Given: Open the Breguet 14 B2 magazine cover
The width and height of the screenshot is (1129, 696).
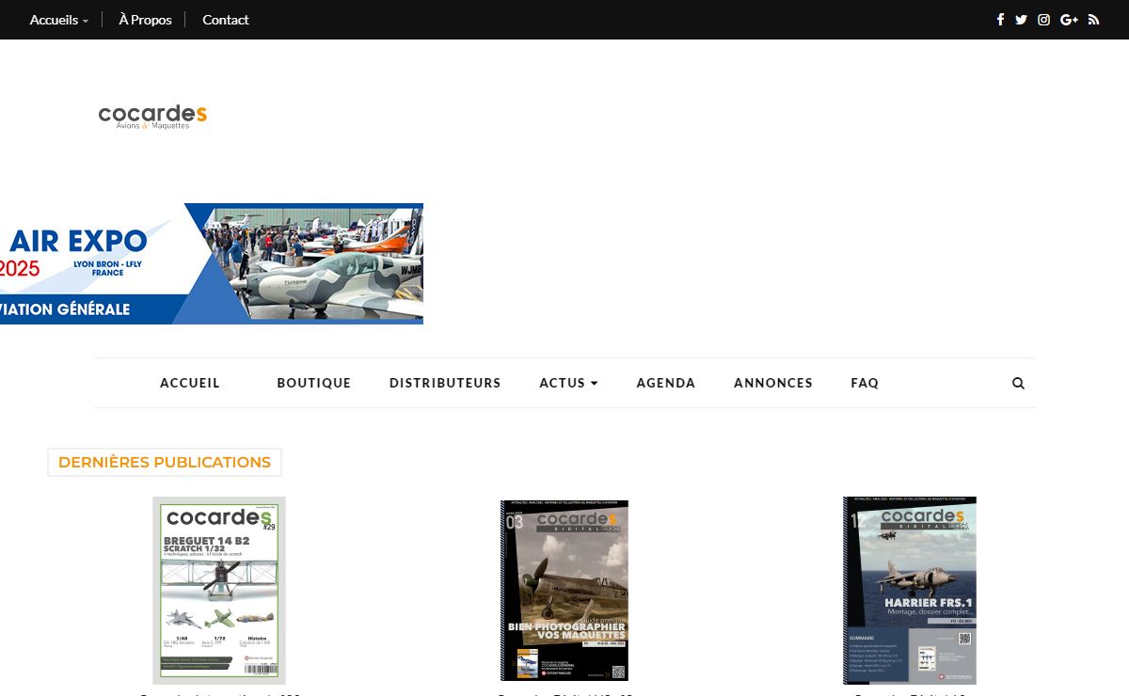Looking at the screenshot, I should click(219, 590).
